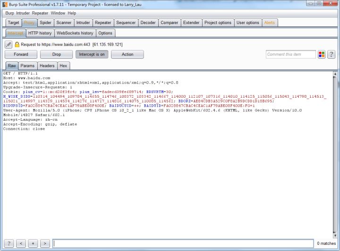340x251 pixels.
Task: Minimize the Burp Suite window
Action: coord(311,3)
